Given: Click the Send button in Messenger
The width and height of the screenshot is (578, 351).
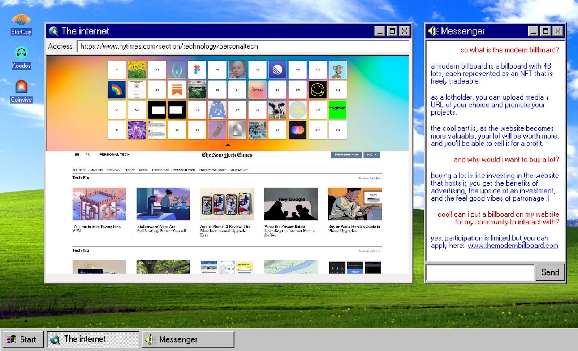Looking at the screenshot, I should coord(550,272).
